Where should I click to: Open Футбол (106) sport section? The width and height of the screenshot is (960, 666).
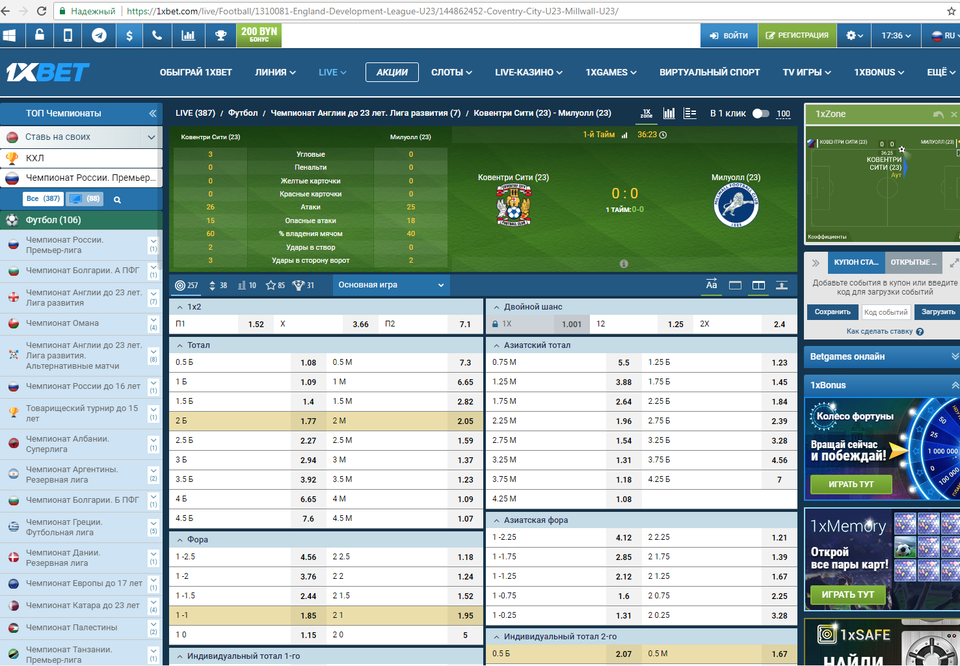point(81,220)
